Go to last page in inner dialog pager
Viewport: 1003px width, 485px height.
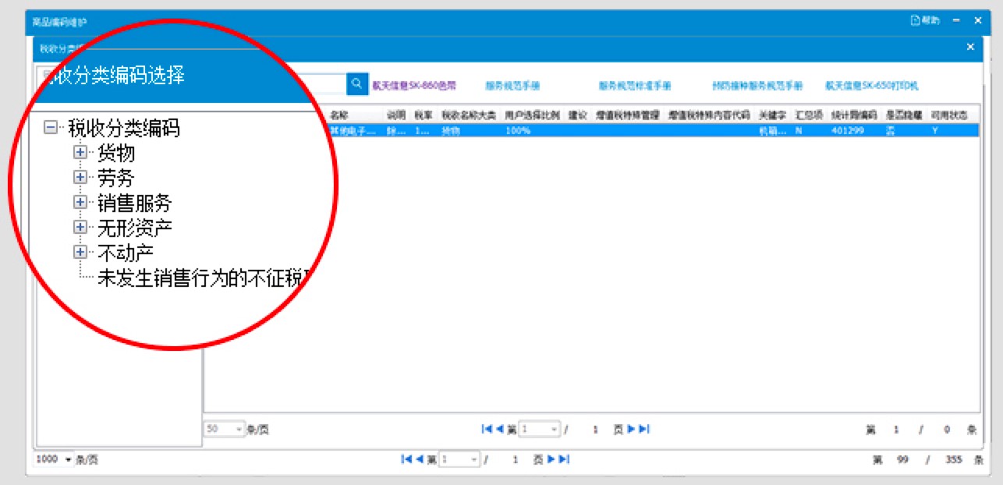(x=644, y=429)
